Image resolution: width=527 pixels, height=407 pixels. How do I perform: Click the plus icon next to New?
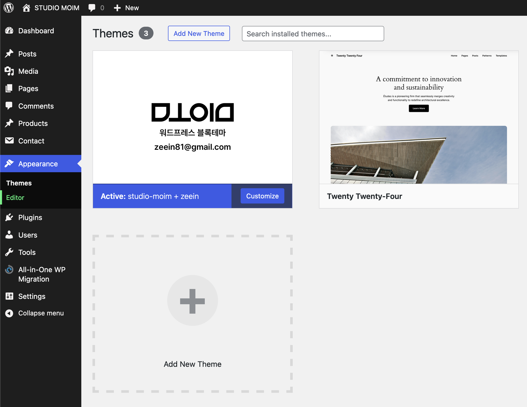(117, 8)
